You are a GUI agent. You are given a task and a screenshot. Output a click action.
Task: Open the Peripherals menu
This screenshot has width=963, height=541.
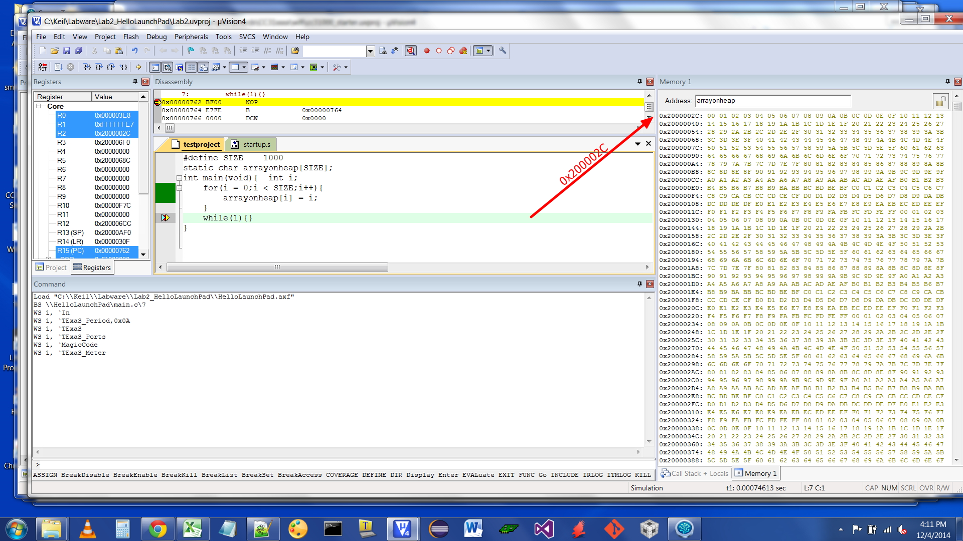coord(191,37)
